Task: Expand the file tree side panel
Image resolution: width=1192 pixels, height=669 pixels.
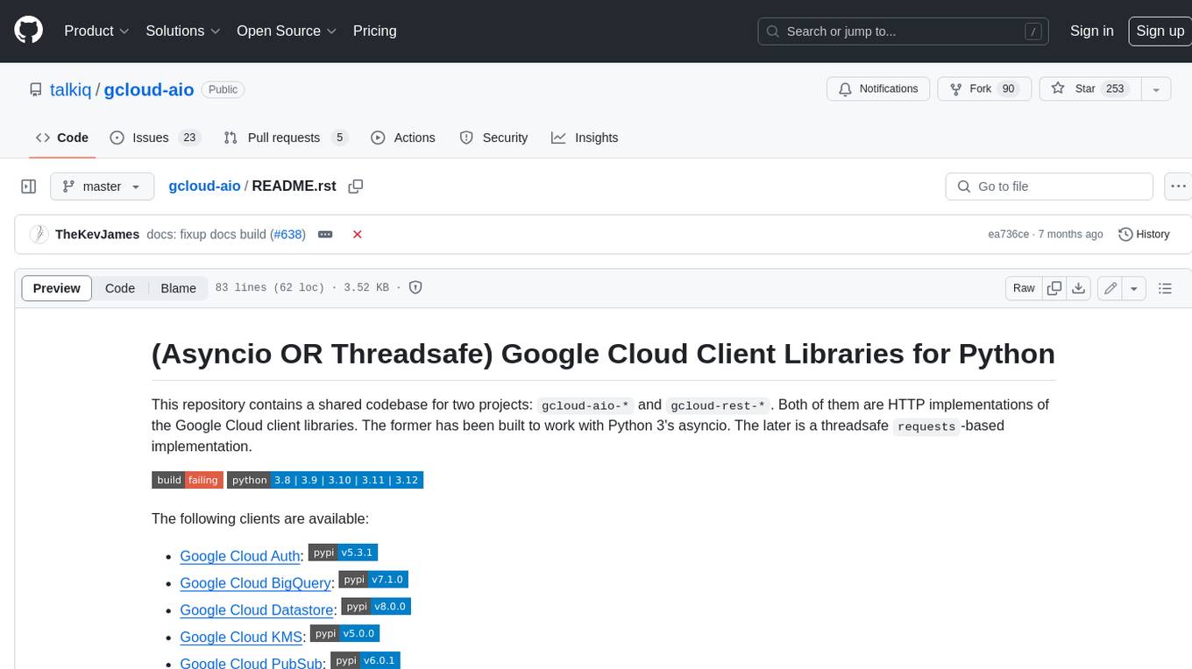Action: tap(28, 187)
